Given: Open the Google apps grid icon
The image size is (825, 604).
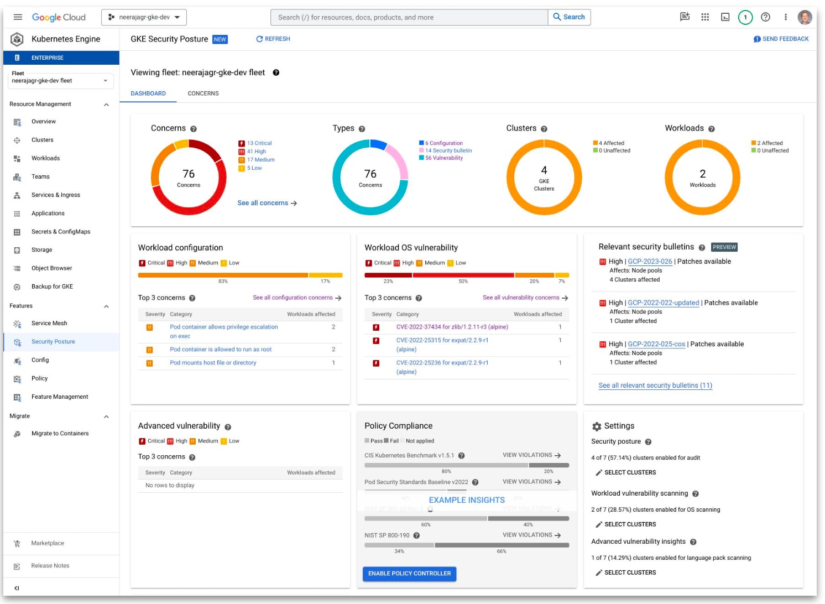Looking at the screenshot, I should pyautogui.click(x=705, y=17).
